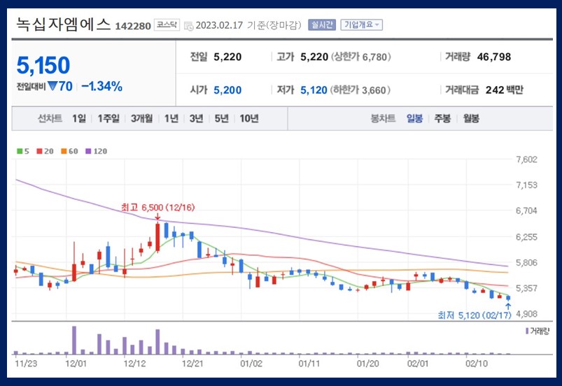
Task: Click the 최저 5,120 (02/17) low marker
Action: coord(475,315)
